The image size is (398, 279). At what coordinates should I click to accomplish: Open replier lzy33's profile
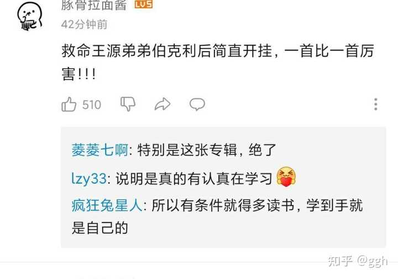tap(89, 178)
